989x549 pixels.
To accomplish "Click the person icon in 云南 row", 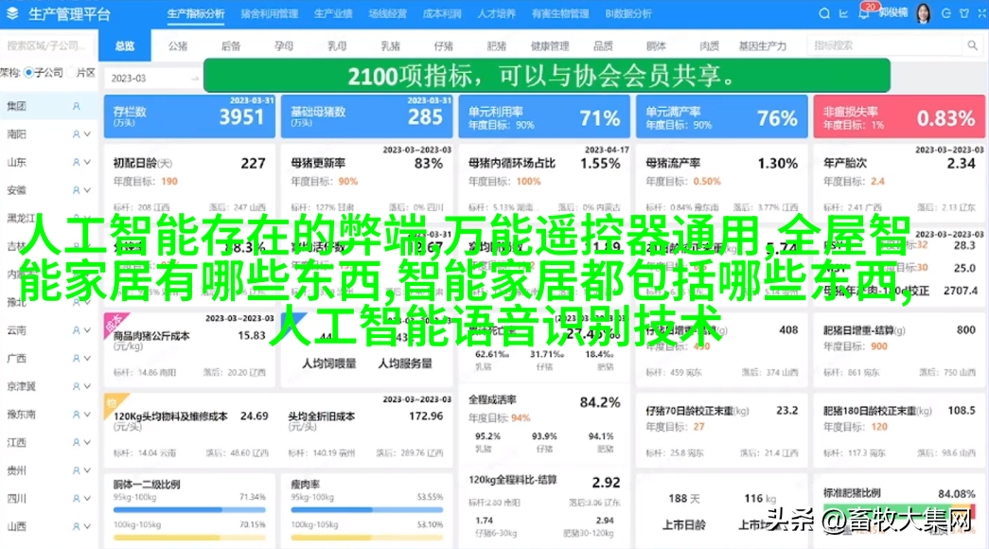I will [x=77, y=330].
